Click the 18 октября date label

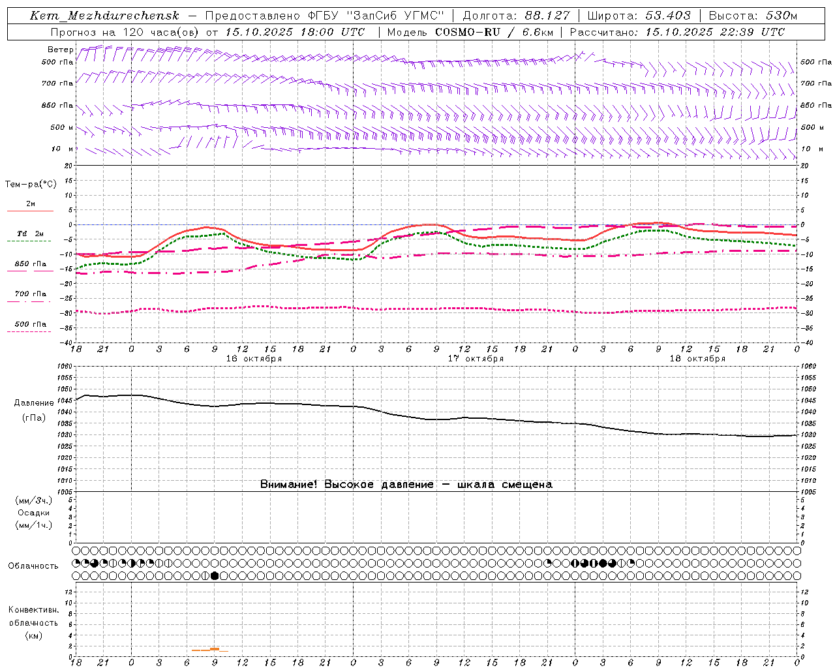click(x=697, y=359)
